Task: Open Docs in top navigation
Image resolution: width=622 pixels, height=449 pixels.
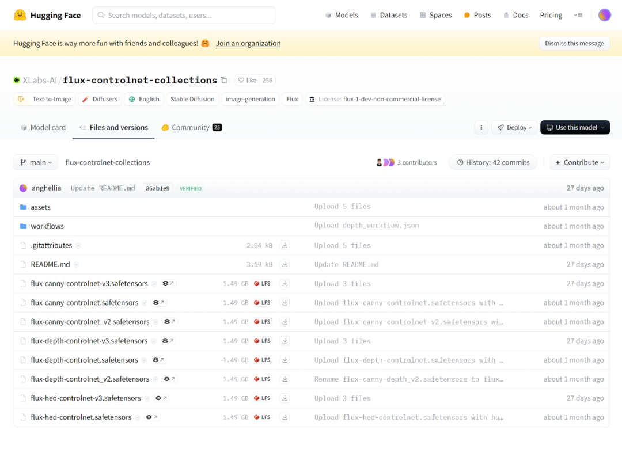Action: [x=515, y=15]
